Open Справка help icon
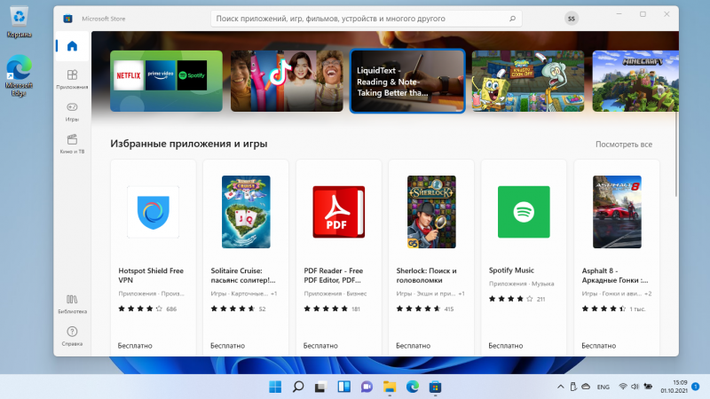 pyautogui.click(x=72, y=335)
